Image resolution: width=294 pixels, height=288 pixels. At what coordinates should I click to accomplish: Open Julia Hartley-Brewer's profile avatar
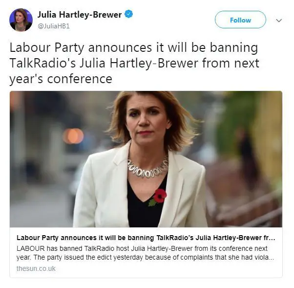click(21, 20)
